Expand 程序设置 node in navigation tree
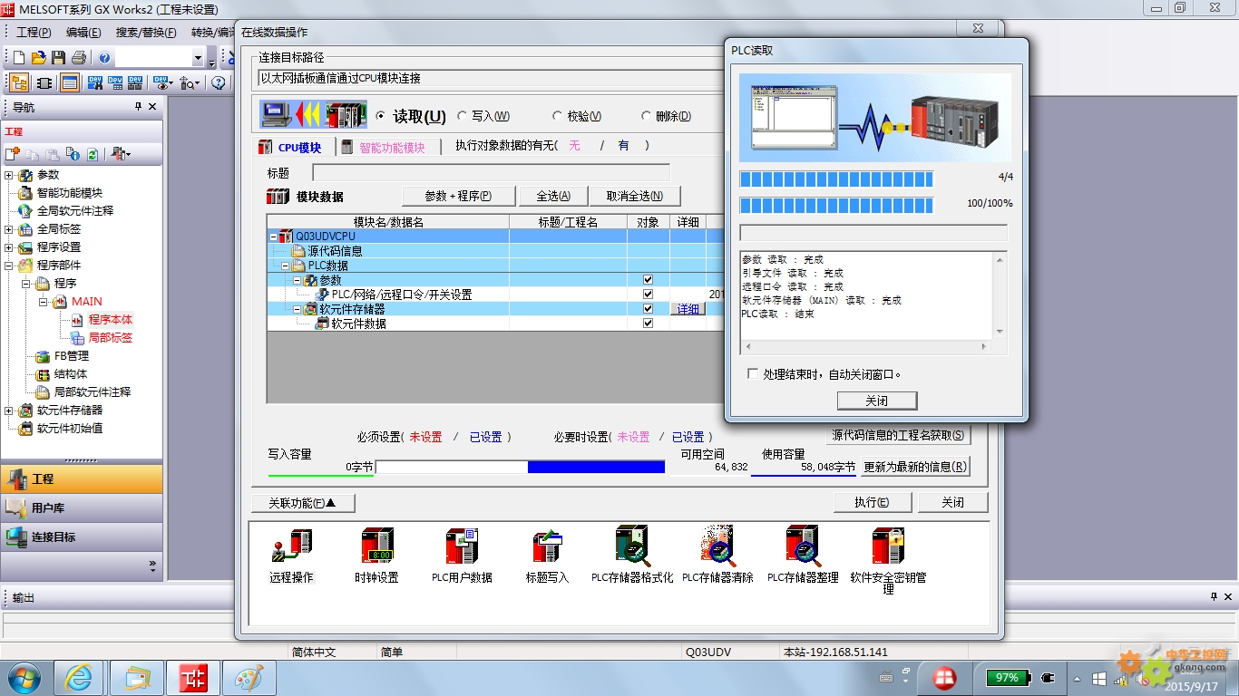This screenshot has width=1239, height=696. 9,247
